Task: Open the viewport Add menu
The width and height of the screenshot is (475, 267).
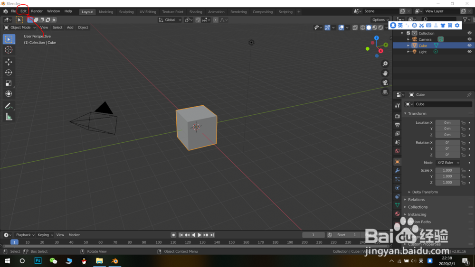Action: coord(70,28)
